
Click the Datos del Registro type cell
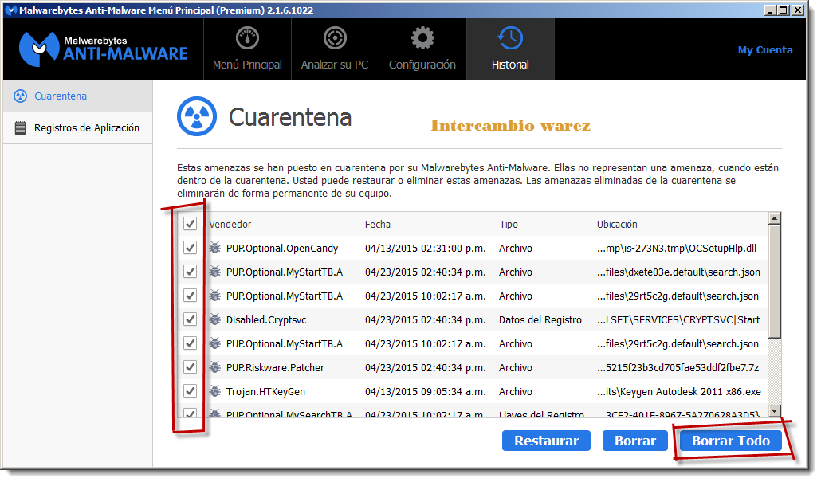pyautogui.click(x=540, y=319)
